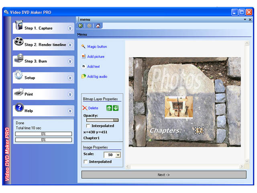Click the Add text icon
The width and height of the screenshot is (257, 193).
click(x=84, y=66)
